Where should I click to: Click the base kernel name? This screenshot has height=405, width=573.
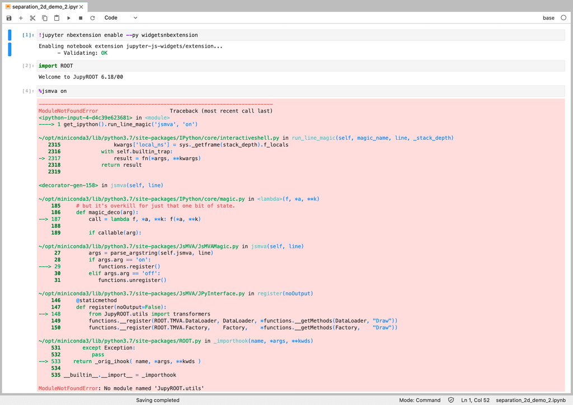(x=549, y=17)
